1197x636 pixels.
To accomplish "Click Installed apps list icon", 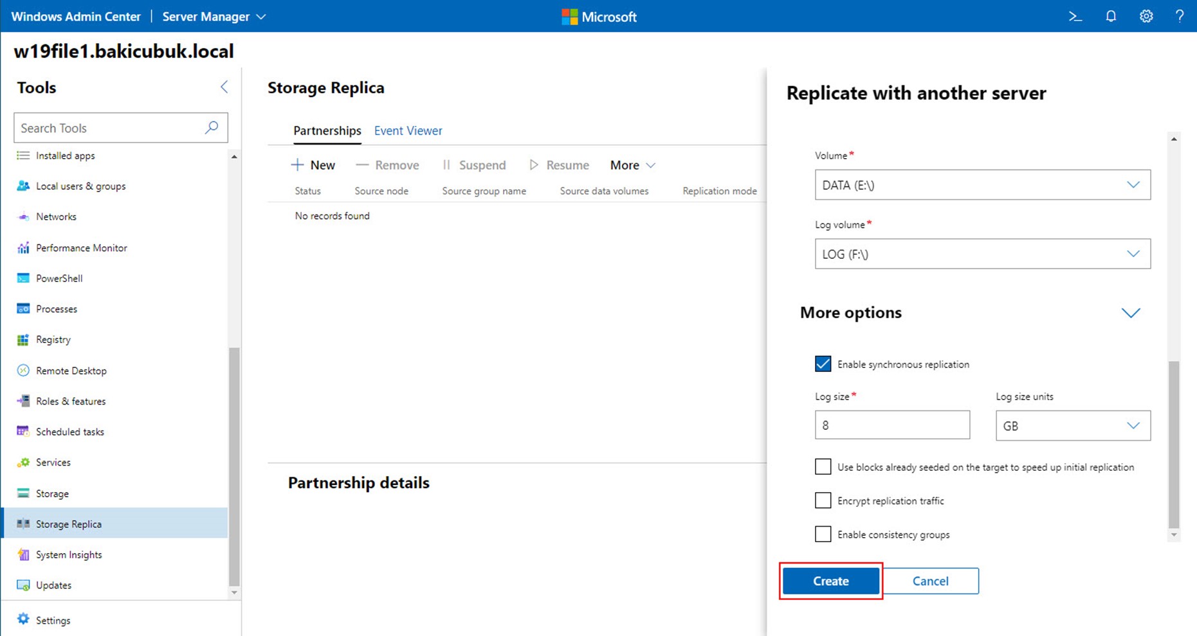I will click(23, 155).
